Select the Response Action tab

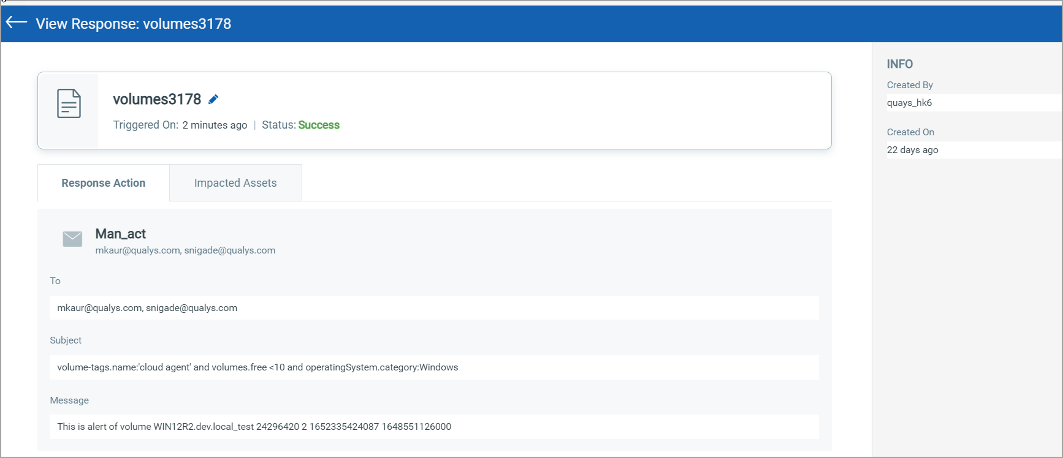(x=104, y=183)
